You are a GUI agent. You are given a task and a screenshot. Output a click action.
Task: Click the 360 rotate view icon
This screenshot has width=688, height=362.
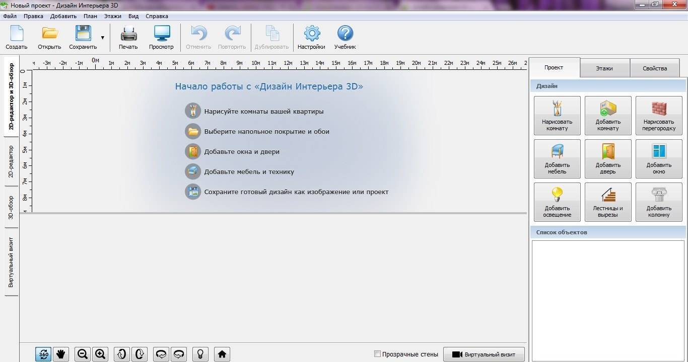tap(43, 354)
